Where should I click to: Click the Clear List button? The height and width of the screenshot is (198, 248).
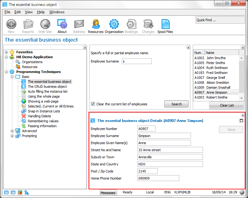227,105
